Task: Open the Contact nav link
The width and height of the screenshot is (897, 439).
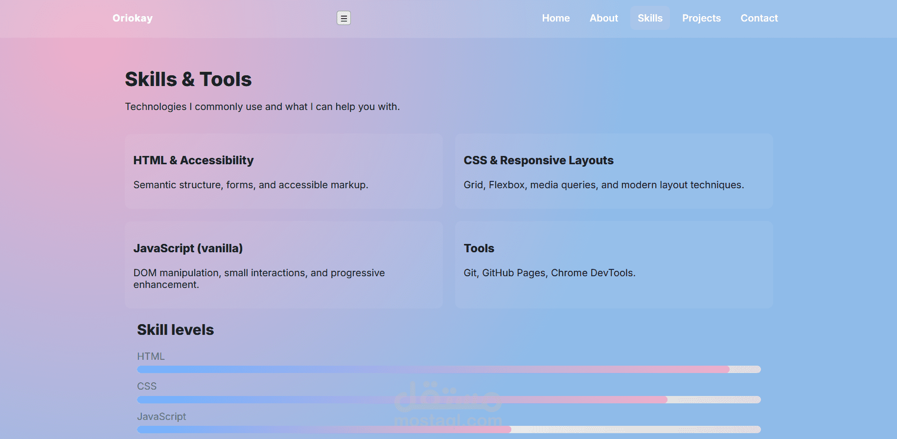Action: point(759,18)
